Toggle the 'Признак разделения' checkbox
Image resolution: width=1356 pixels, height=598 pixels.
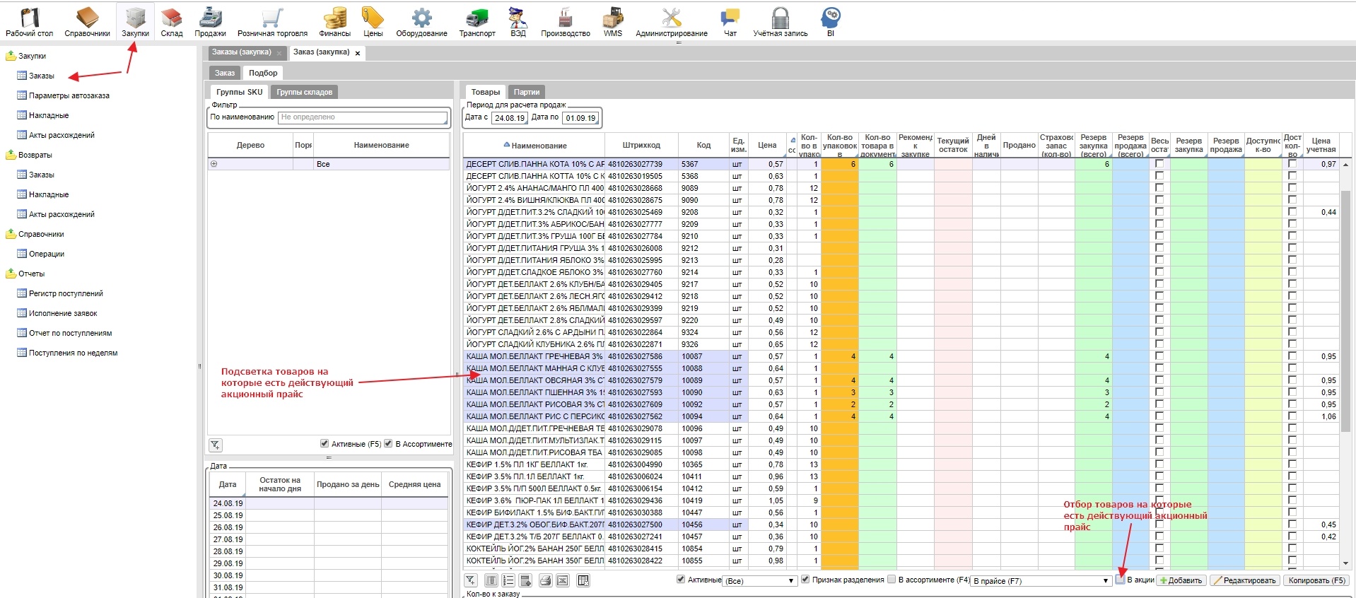point(805,580)
